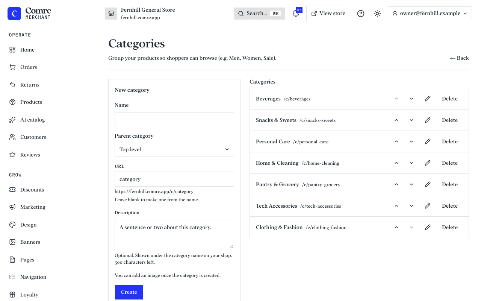Image resolution: width=481 pixels, height=301 pixels.
Task: Delete the Clothing & Fashion category
Action: pos(450,227)
